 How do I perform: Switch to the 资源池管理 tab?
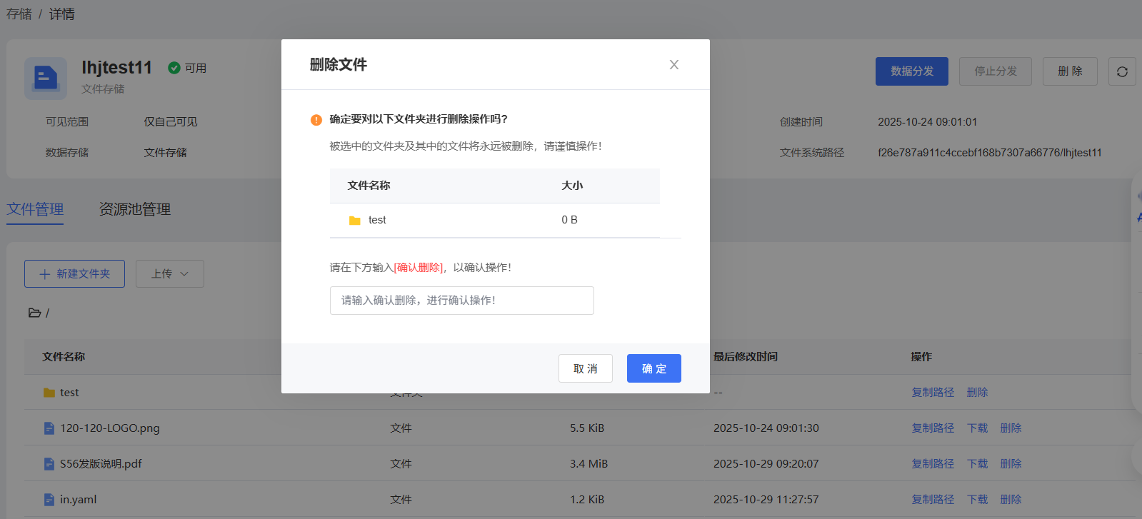[x=134, y=209]
